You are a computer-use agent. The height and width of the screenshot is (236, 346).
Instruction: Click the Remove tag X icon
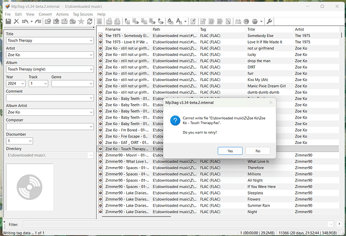coord(17,21)
